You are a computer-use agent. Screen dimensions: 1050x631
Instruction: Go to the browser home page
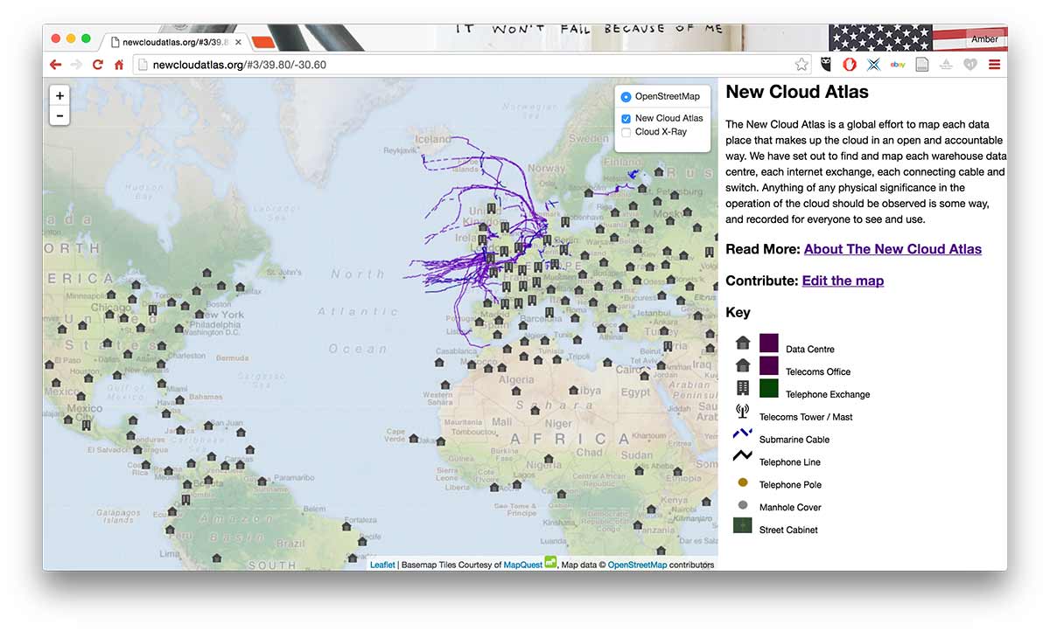pos(118,65)
